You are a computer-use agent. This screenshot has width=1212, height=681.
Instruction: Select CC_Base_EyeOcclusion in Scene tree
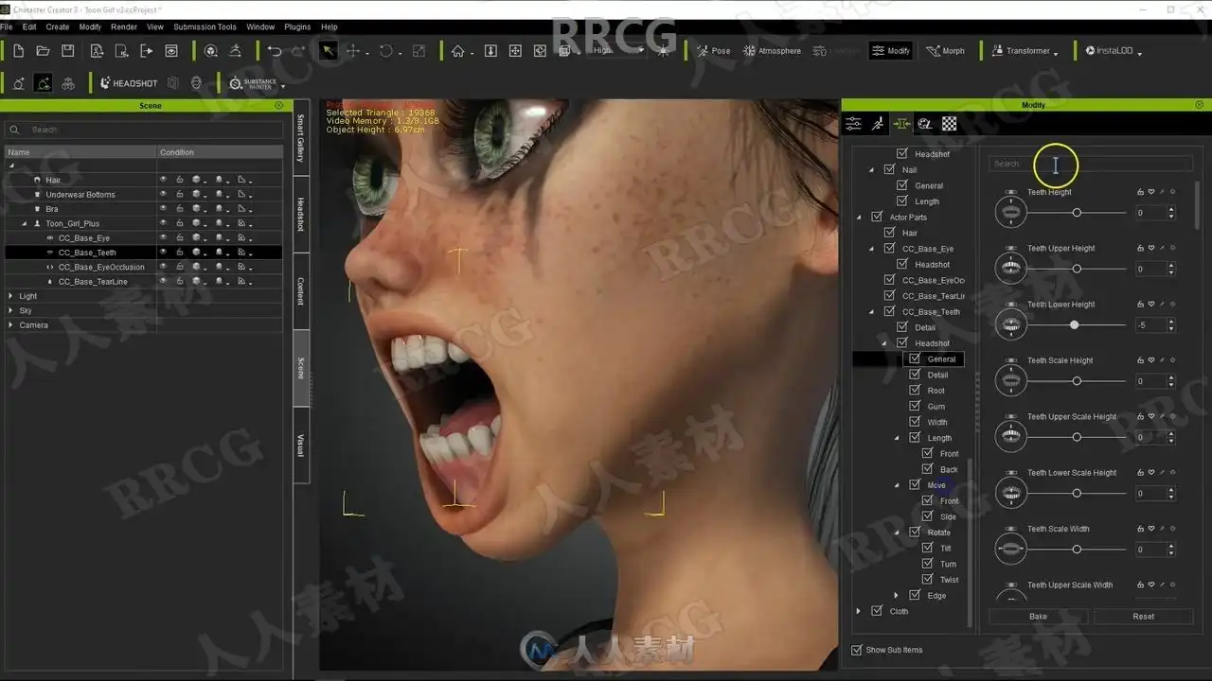coord(101,268)
